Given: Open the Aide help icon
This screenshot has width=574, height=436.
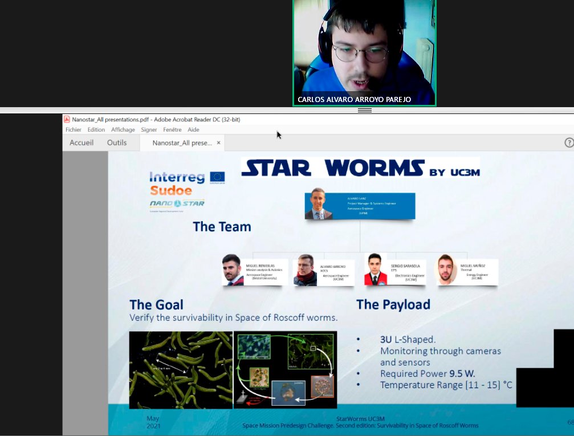Looking at the screenshot, I should tap(193, 129).
